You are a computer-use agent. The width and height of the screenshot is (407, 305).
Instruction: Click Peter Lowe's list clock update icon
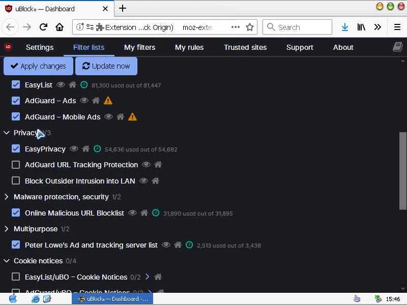pos(189,245)
